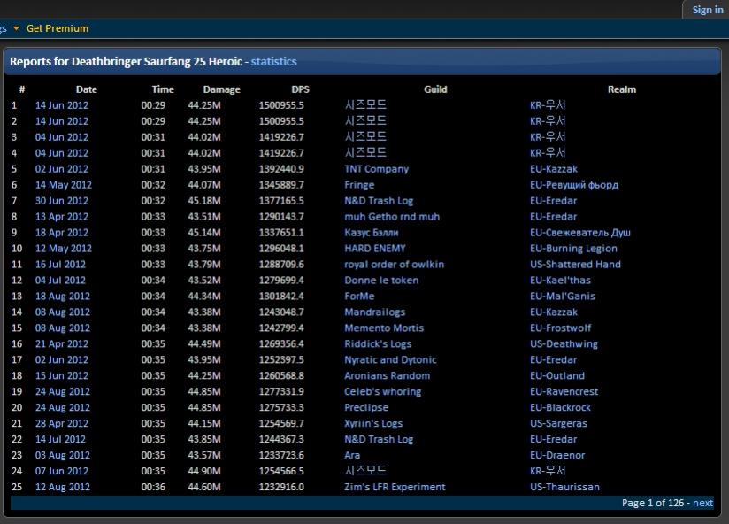Open royal order of owlkin guild
729x524 pixels.
(394, 265)
